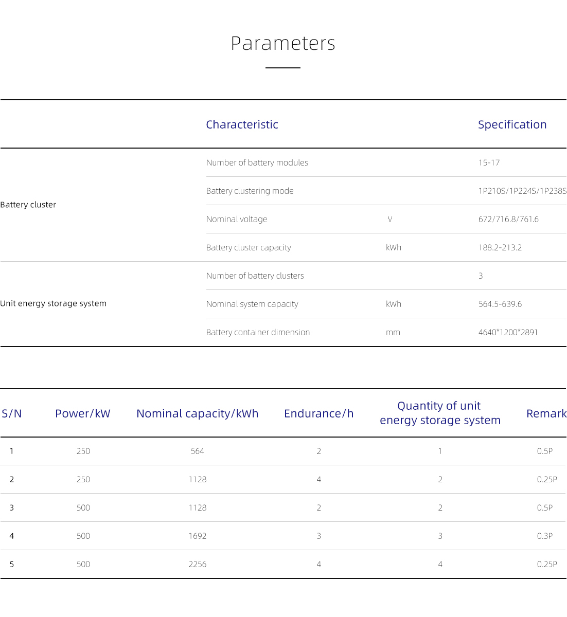Click the S/N column header
Viewport: 567px width, 617px height.
(x=12, y=413)
